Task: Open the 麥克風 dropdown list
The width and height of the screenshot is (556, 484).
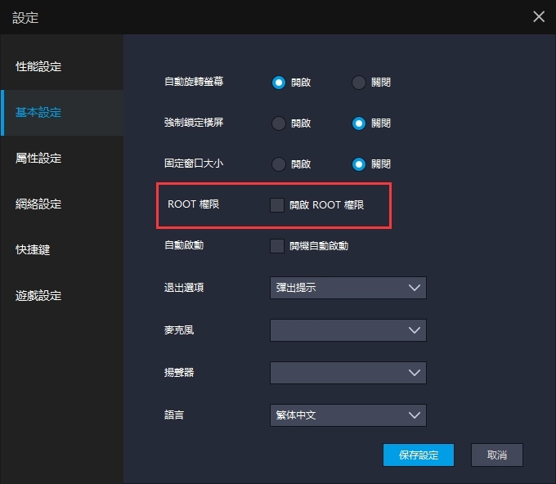Action: (347, 329)
